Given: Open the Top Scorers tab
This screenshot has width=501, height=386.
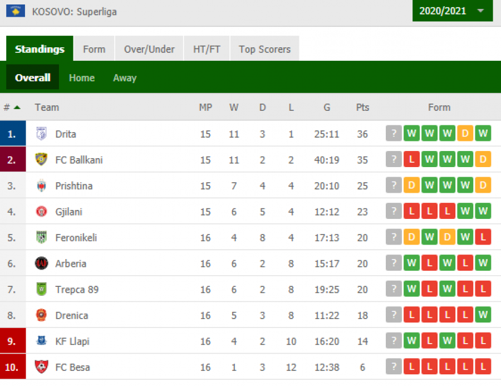Looking at the screenshot, I should click(264, 49).
